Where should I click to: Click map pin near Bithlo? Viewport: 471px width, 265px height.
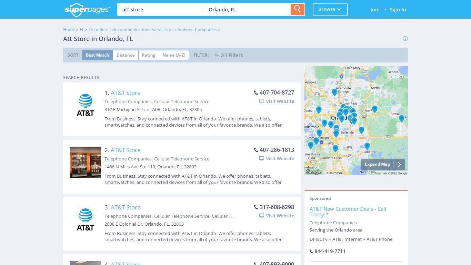[x=401, y=118]
